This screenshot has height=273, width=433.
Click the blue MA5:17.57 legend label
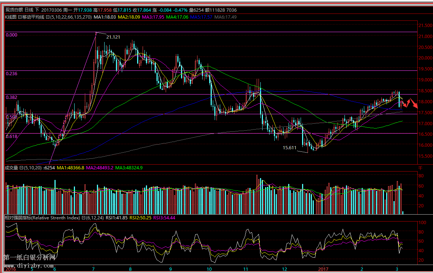(x=201, y=17)
